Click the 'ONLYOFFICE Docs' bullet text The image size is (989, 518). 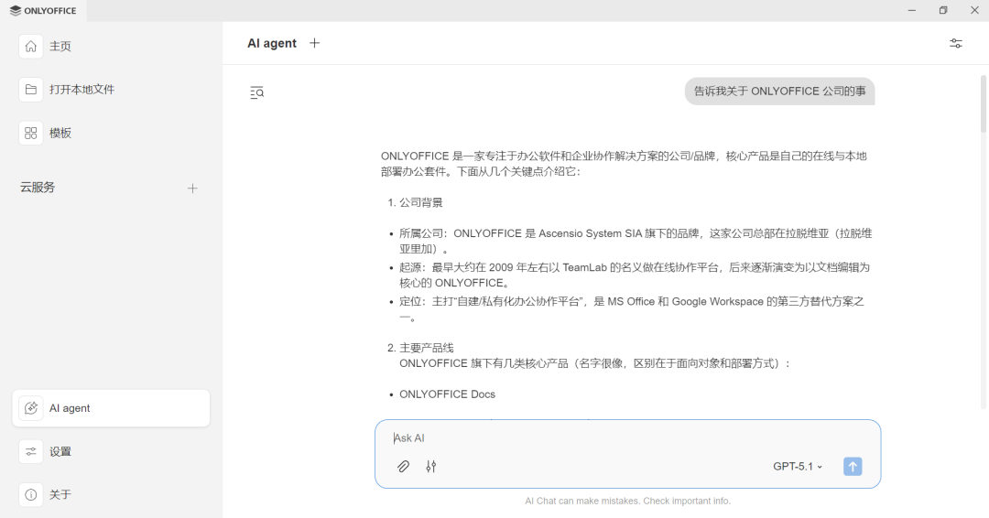(x=447, y=394)
